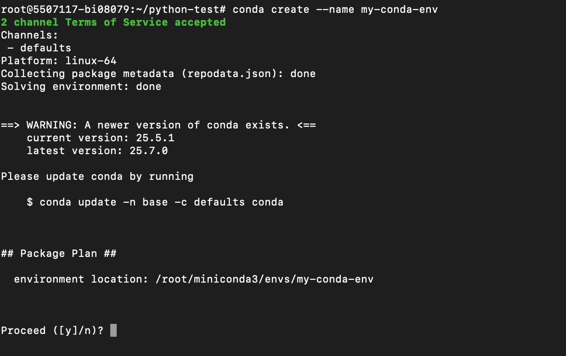Click the current version 25.5.1 text

point(100,138)
